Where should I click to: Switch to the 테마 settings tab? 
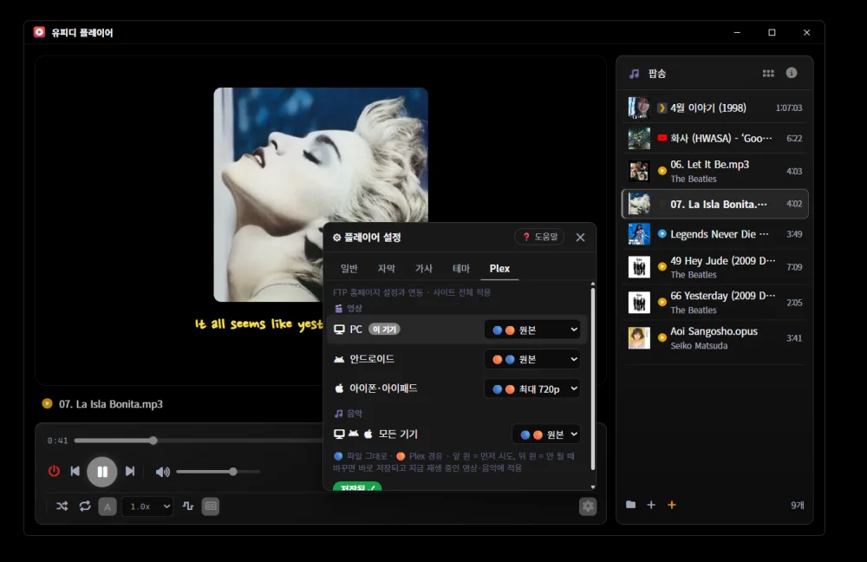click(460, 268)
